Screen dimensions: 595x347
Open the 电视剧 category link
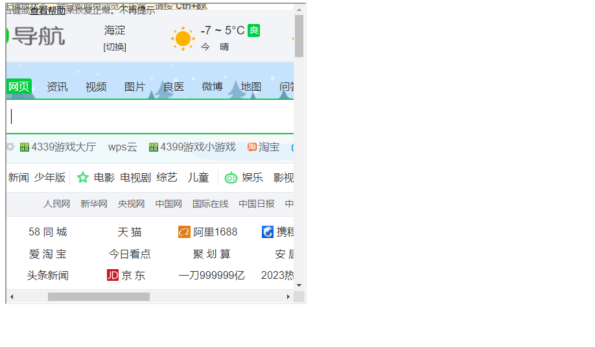pyautogui.click(x=135, y=177)
